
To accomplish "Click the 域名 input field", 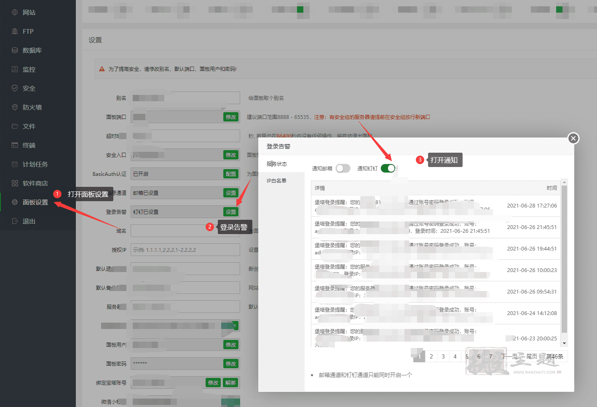I will [185, 231].
